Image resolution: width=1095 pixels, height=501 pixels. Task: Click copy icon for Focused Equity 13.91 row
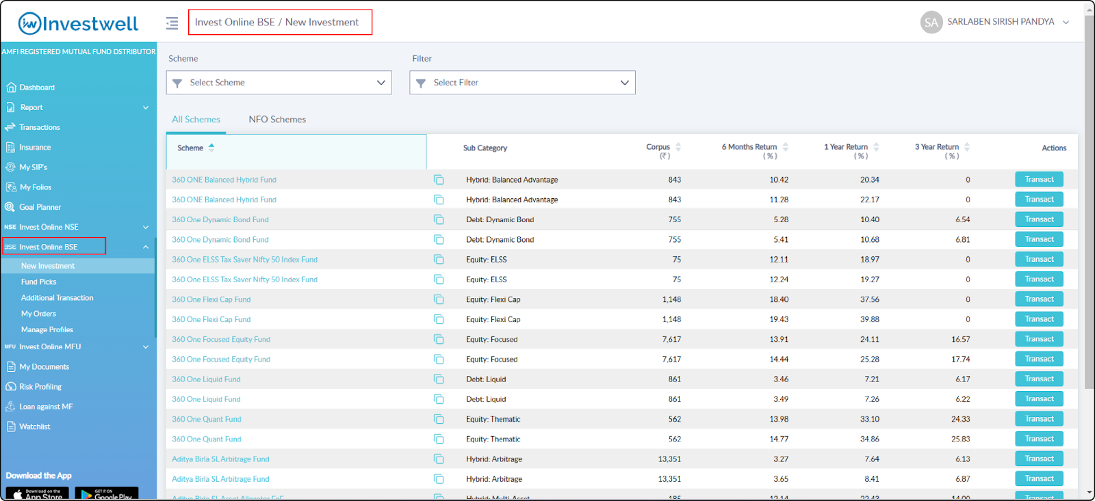pos(439,339)
